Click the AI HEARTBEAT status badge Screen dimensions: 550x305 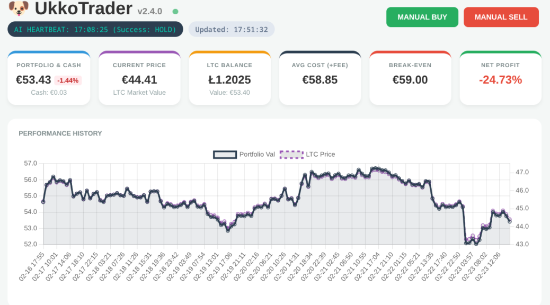[95, 29]
